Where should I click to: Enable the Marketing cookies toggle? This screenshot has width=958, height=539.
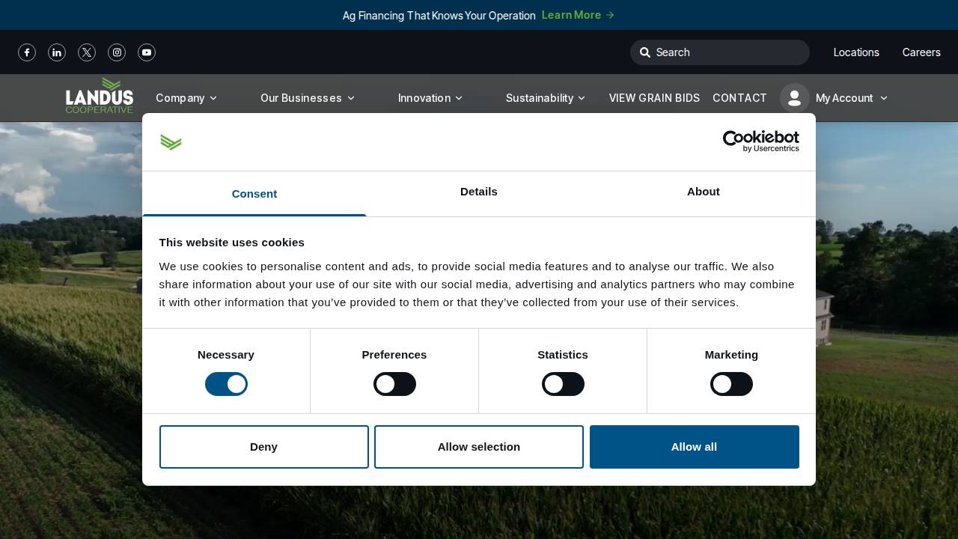731,384
